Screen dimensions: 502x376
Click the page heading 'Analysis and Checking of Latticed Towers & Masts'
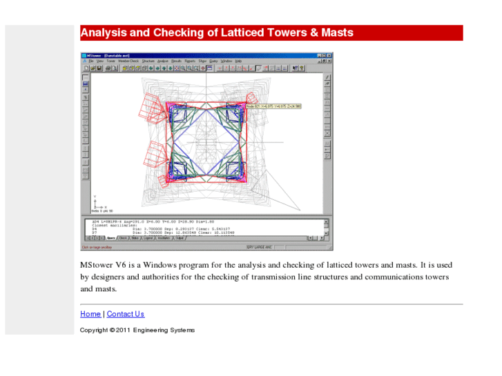(x=217, y=32)
